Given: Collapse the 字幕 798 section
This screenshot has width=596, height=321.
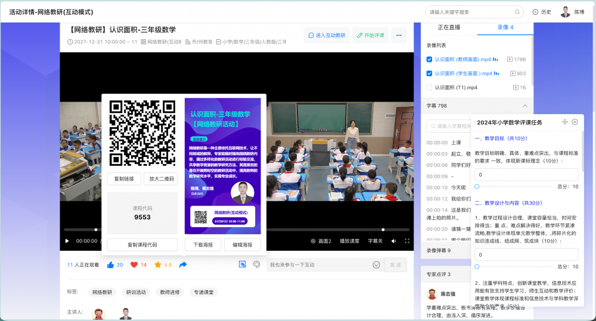Looking at the screenshot, I should click(524, 106).
